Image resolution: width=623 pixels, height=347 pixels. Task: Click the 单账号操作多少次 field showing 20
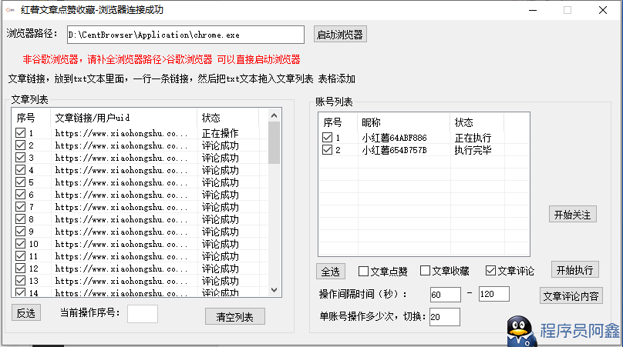[x=445, y=317]
